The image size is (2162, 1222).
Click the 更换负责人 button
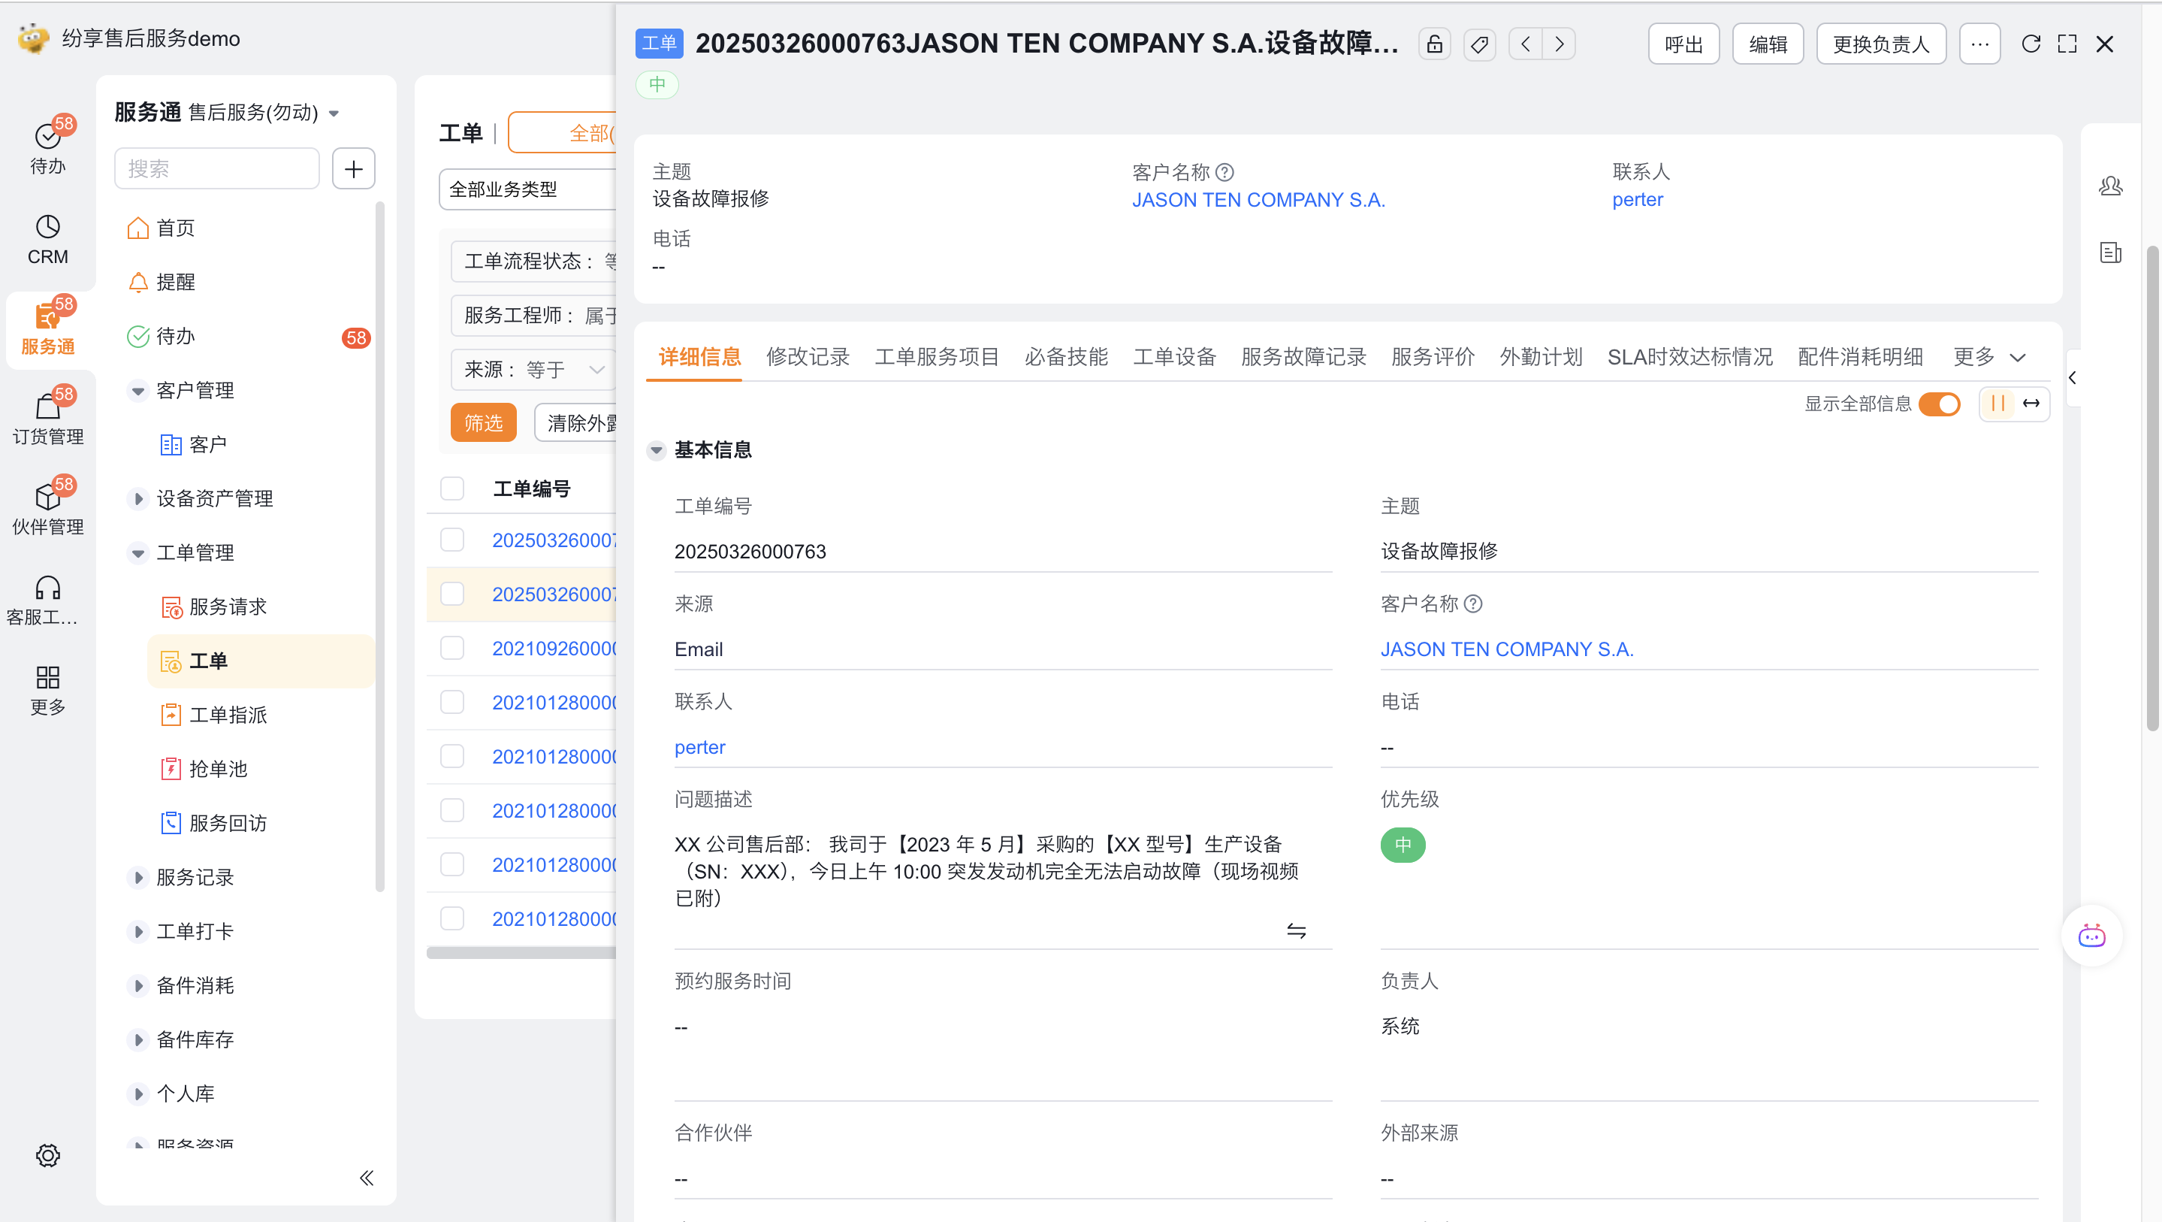1880,44
